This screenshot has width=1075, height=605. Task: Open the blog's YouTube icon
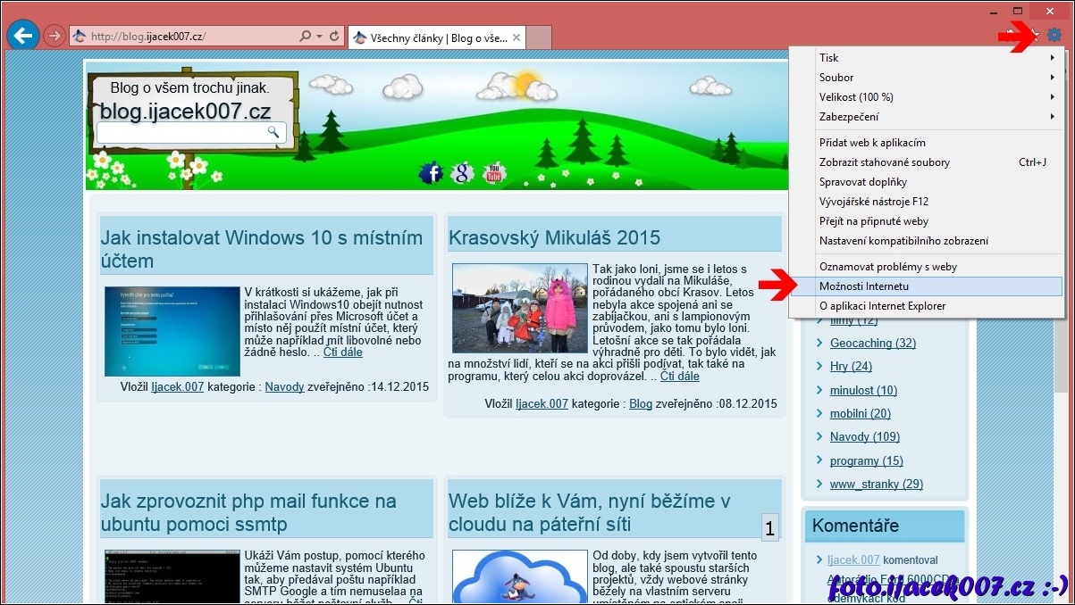click(x=493, y=173)
